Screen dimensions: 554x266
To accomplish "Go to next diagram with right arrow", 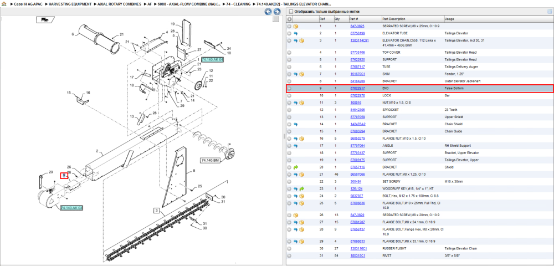I will click(x=277, y=12).
